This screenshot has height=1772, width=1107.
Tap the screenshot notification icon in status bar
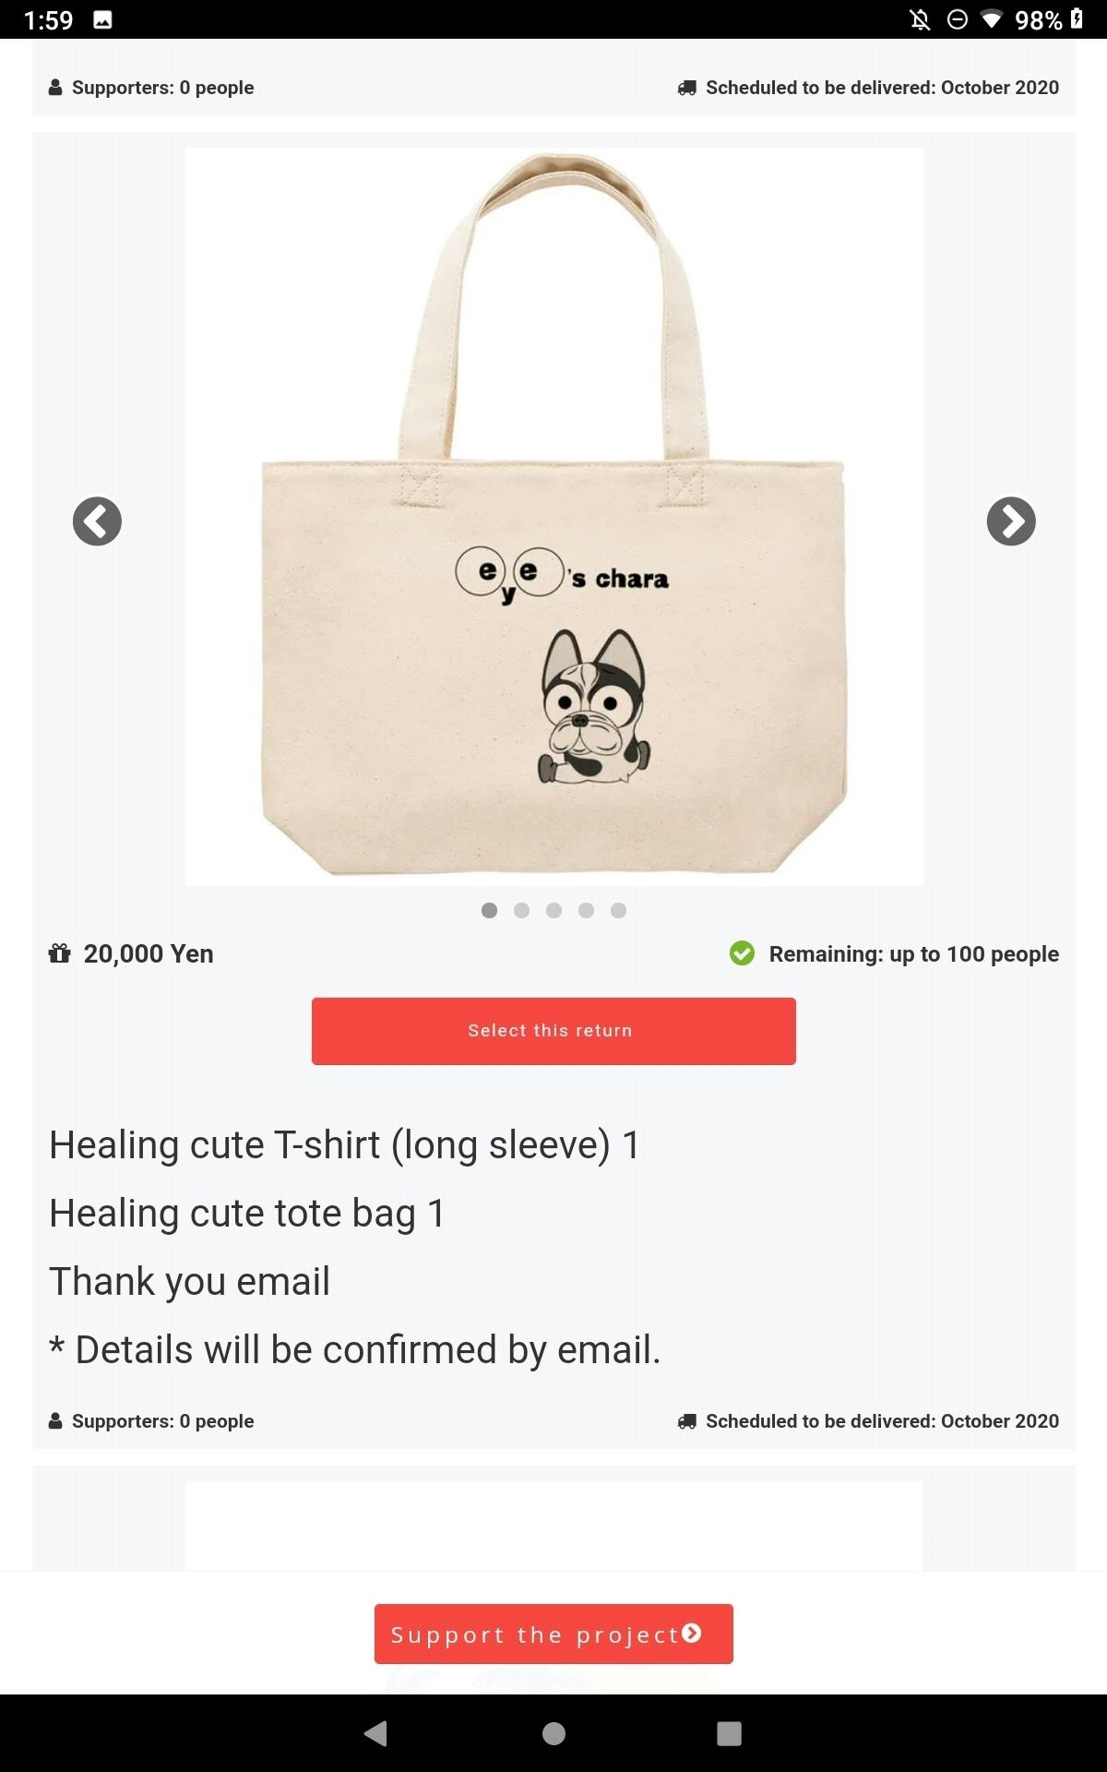tap(103, 19)
